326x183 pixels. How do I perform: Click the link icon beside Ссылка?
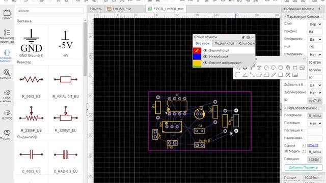click(304, 146)
